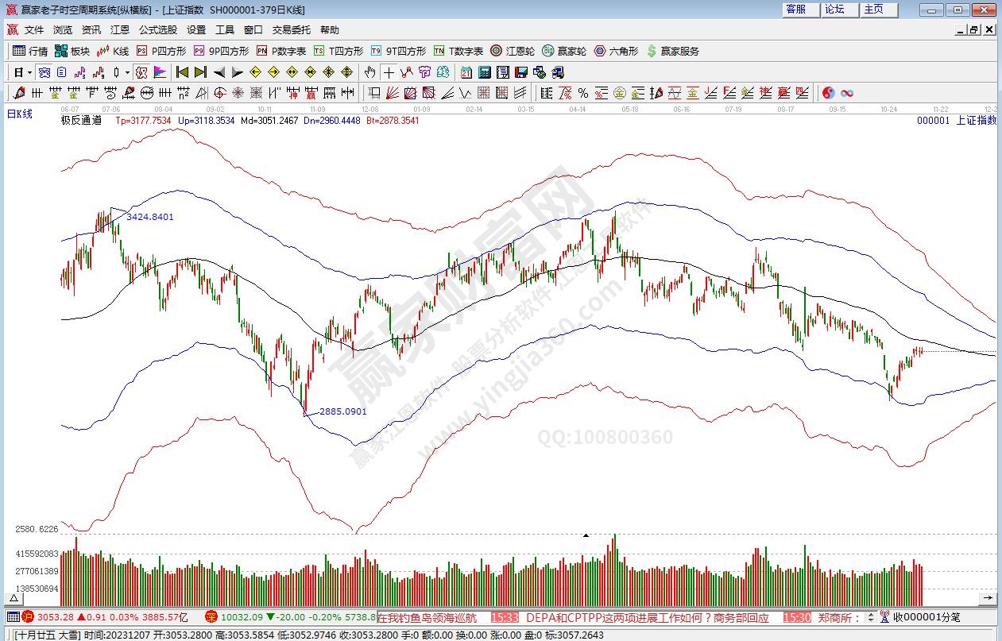Jump to first bar with skip-back arrow
Screen dimensions: 1002x641
click(182, 72)
